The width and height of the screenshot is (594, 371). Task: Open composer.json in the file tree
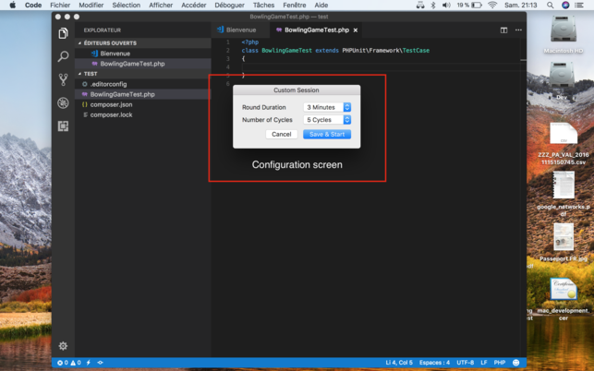pyautogui.click(x=143, y=104)
